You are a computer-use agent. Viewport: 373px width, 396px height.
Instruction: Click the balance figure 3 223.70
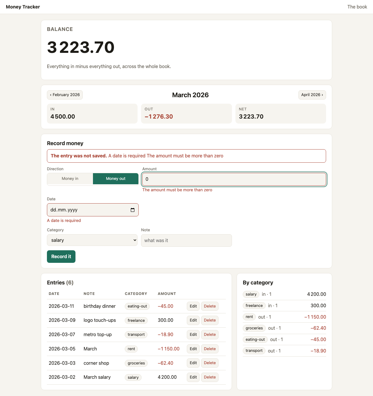click(81, 47)
